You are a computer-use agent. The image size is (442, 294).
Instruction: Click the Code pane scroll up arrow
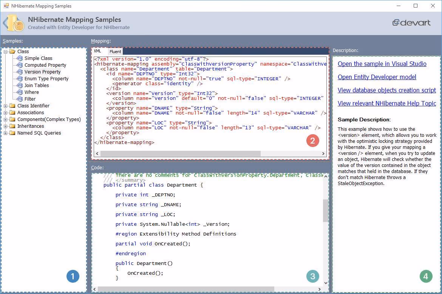pos(326,176)
